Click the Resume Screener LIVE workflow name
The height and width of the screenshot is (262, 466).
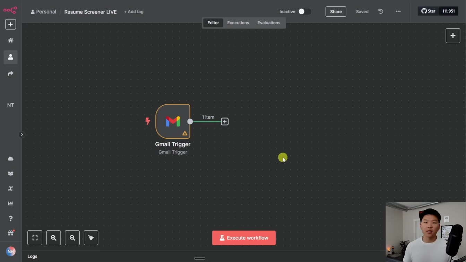click(x=90, y=12)
